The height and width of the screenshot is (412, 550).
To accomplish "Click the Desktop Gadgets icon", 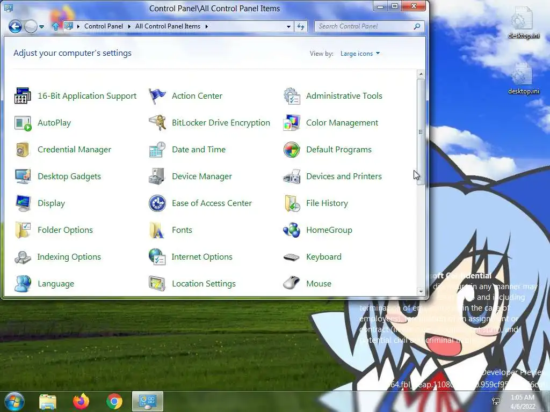I will [23, 176].
